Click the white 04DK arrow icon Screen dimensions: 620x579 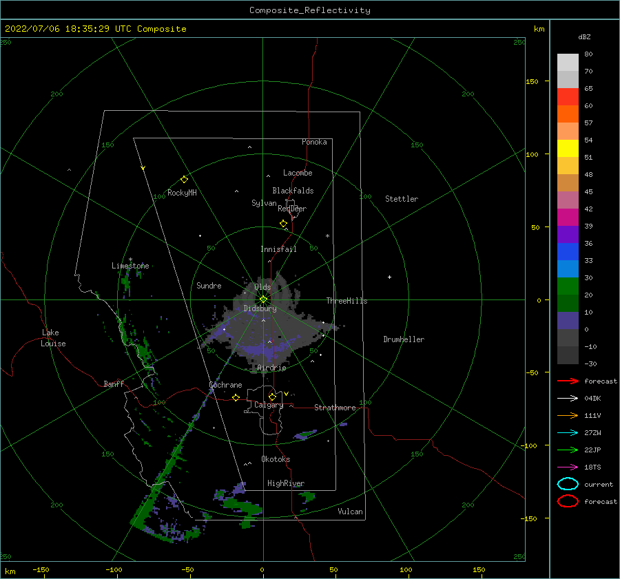[x=568, y=399]
